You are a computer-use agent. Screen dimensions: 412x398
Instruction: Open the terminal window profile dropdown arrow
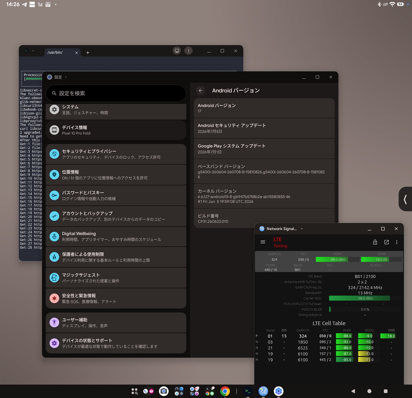pos(33,51)
